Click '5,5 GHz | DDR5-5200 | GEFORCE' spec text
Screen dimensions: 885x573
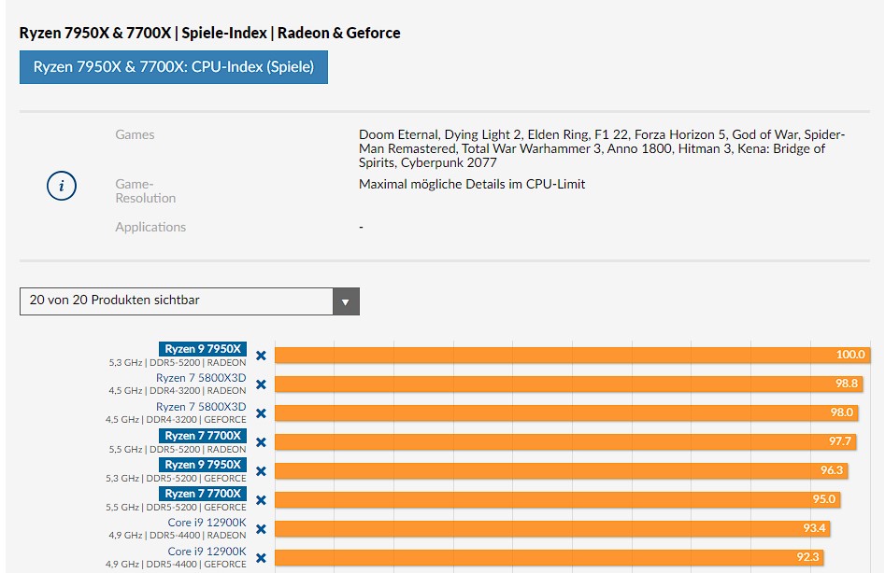click(176, 508)
